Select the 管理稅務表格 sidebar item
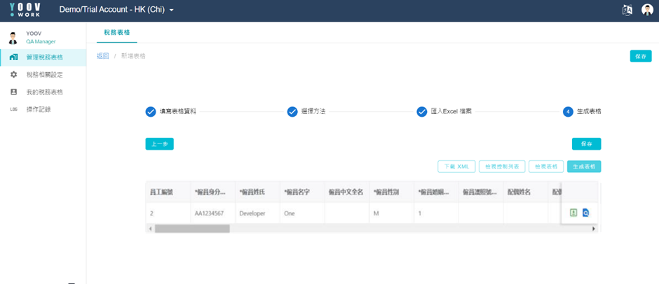Screen dimensions: 659x284 pyautogui.click(x=43, y=57)
